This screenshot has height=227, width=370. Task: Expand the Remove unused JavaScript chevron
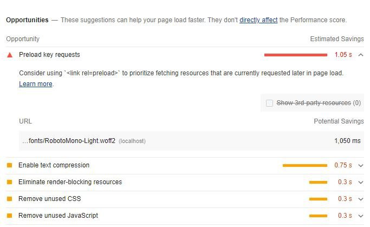click(361, 216)
